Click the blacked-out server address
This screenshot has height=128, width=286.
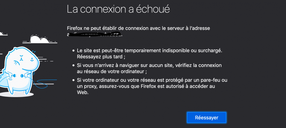point(94,34)
